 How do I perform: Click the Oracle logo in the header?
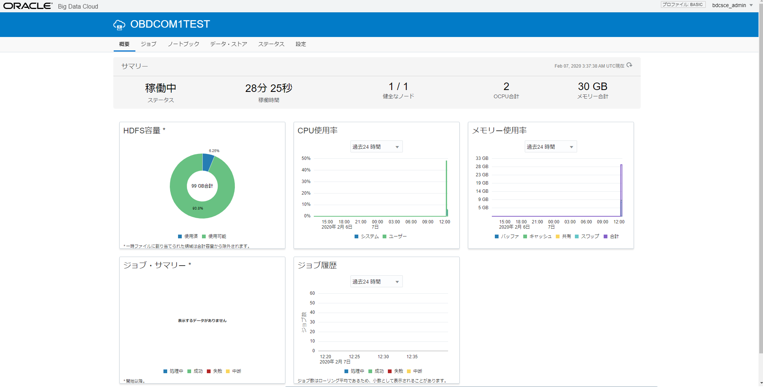(28, 6)
